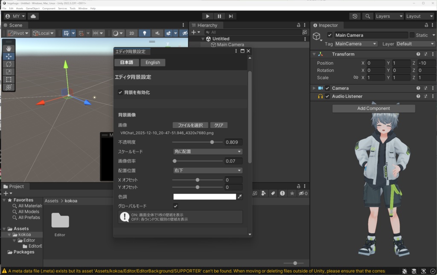Viewport: 437px width, 275px height.
Task: Select the Hand tool in Scene toolbar
Action: point(8,48)
